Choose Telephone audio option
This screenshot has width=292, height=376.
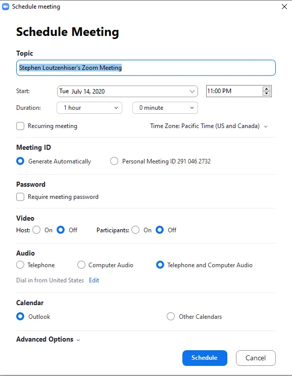pos(20,265)
